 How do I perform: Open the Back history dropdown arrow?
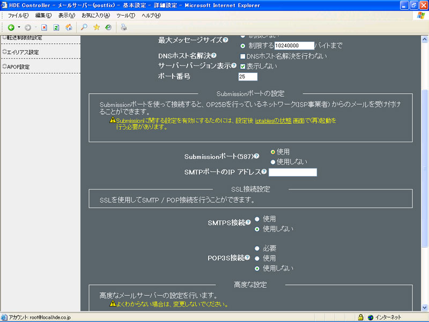pos(19,27)
